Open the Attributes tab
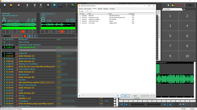Viewport: 197px width, 110px height. pos(106,9)
